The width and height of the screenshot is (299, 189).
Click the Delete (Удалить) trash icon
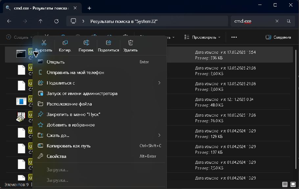[130, 43]
